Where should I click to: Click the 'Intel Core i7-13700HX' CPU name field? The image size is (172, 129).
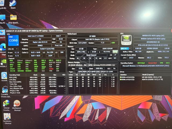[36, 36]
